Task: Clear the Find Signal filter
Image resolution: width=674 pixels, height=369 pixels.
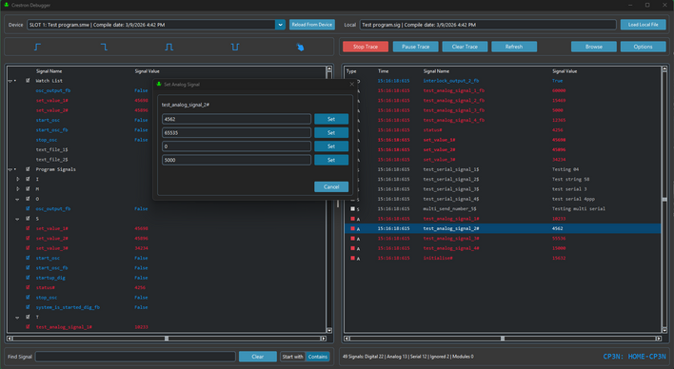Action: pos(257,357)
